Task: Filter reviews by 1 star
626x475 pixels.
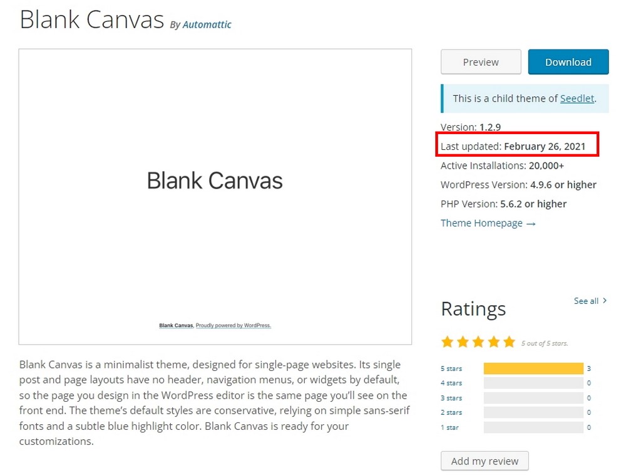Action: pyautogui.click(x=449, y=427)
